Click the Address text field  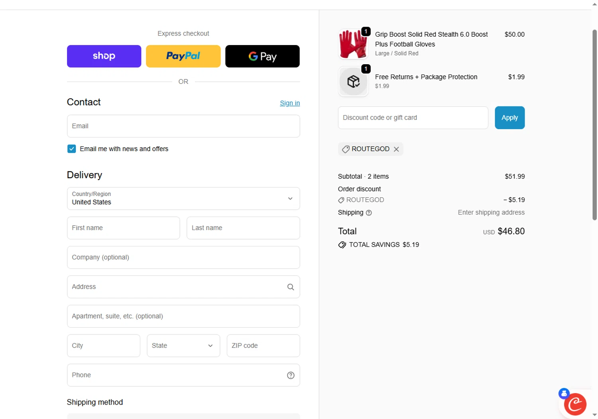click(x=183, y=287)
